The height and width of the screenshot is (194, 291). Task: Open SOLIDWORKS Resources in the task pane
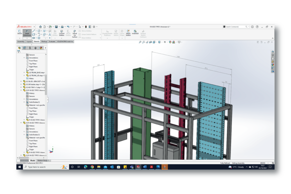click(x=273, y=52)
